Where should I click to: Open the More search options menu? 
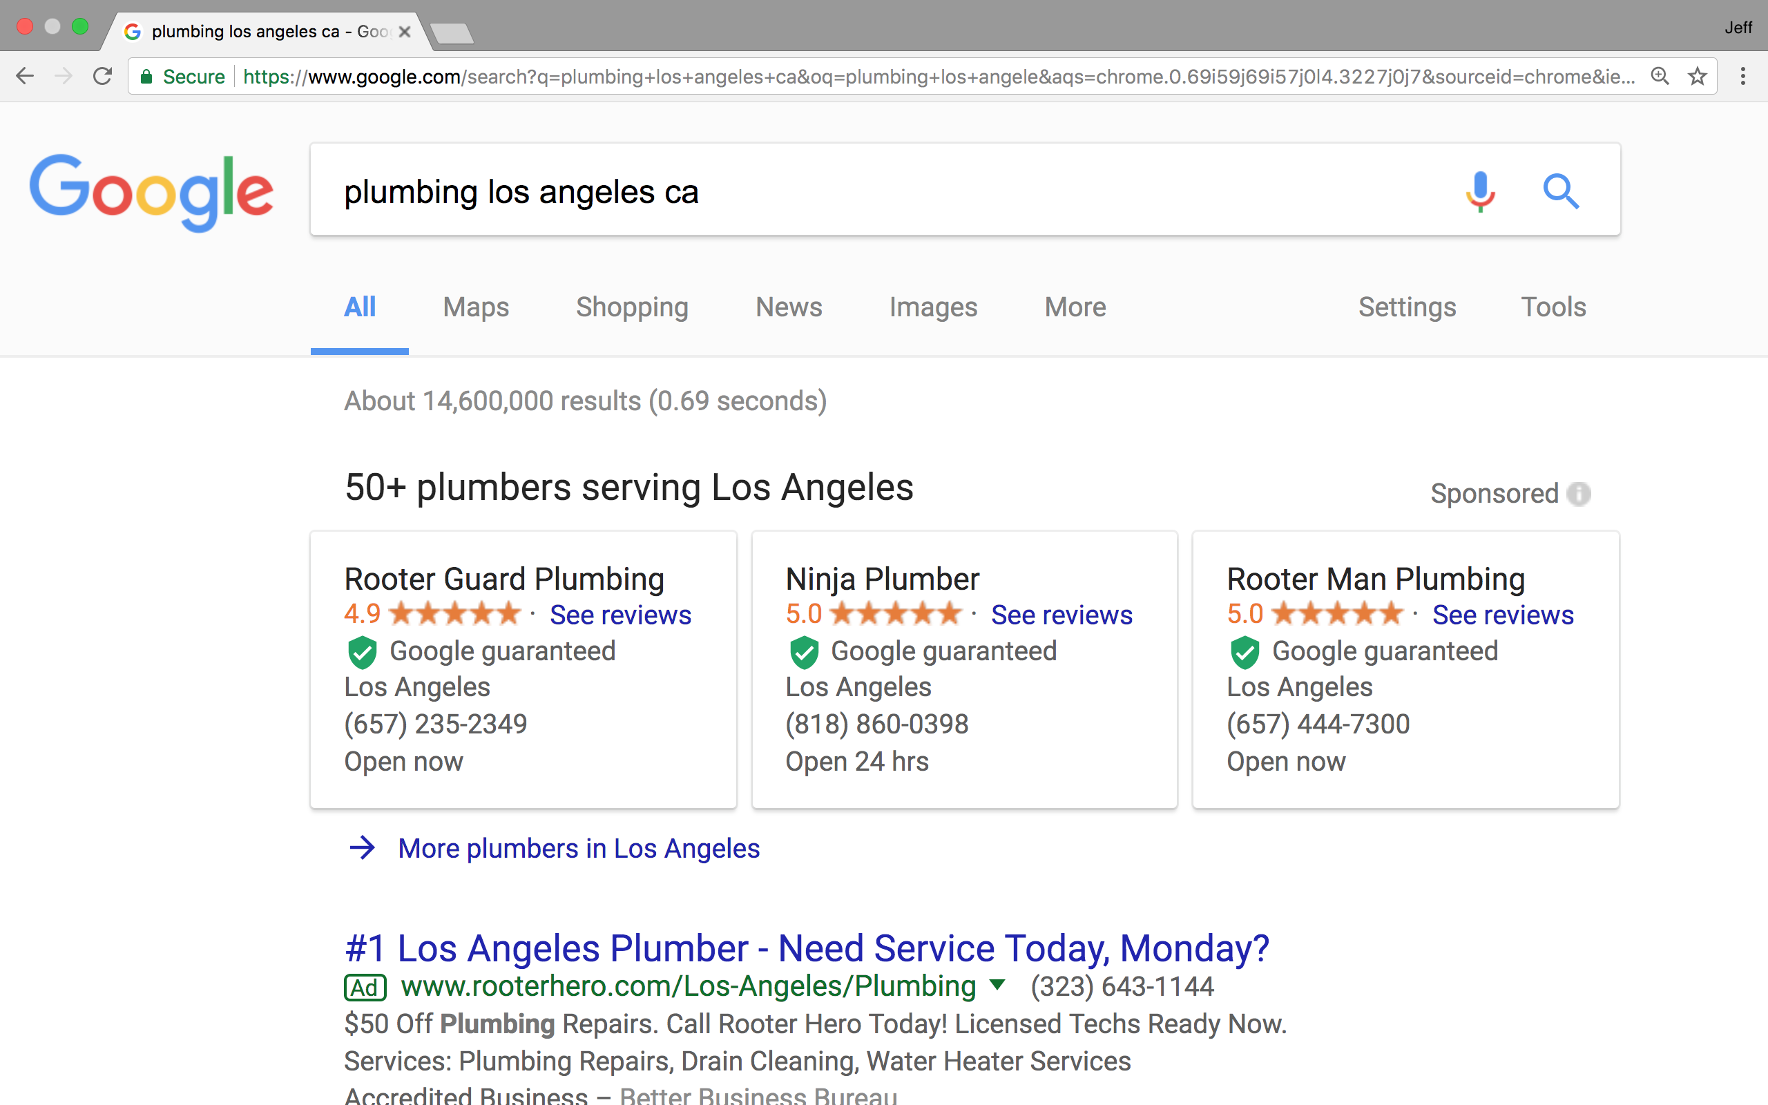(x=1075, y=307)
